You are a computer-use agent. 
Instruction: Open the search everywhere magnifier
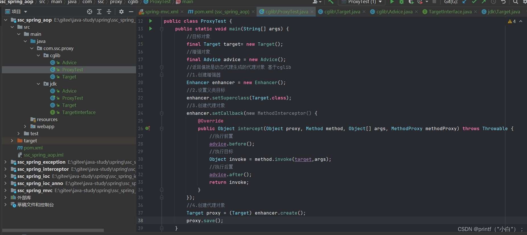coord(515,2)
